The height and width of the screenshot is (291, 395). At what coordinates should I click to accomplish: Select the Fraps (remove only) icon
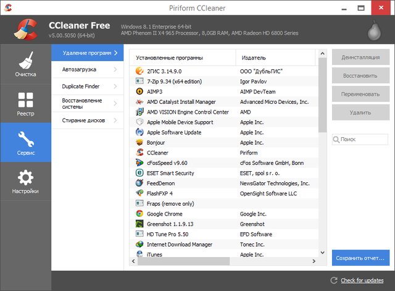tap(139, 203)
